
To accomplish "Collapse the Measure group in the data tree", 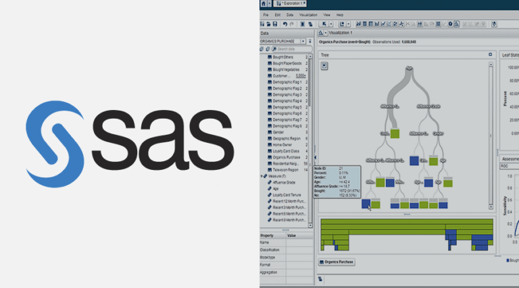I will pyautogui.click(x=263, y=176).
